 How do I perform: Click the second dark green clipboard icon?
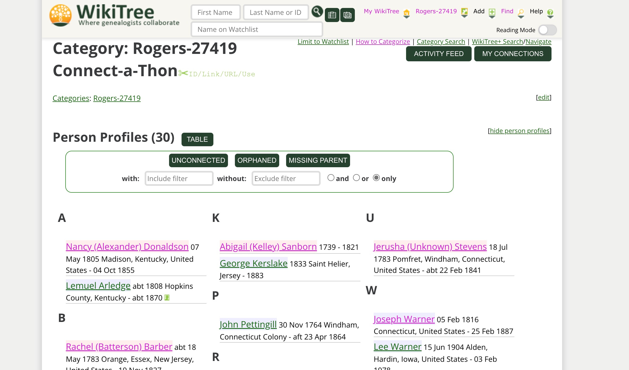[347, 15]
